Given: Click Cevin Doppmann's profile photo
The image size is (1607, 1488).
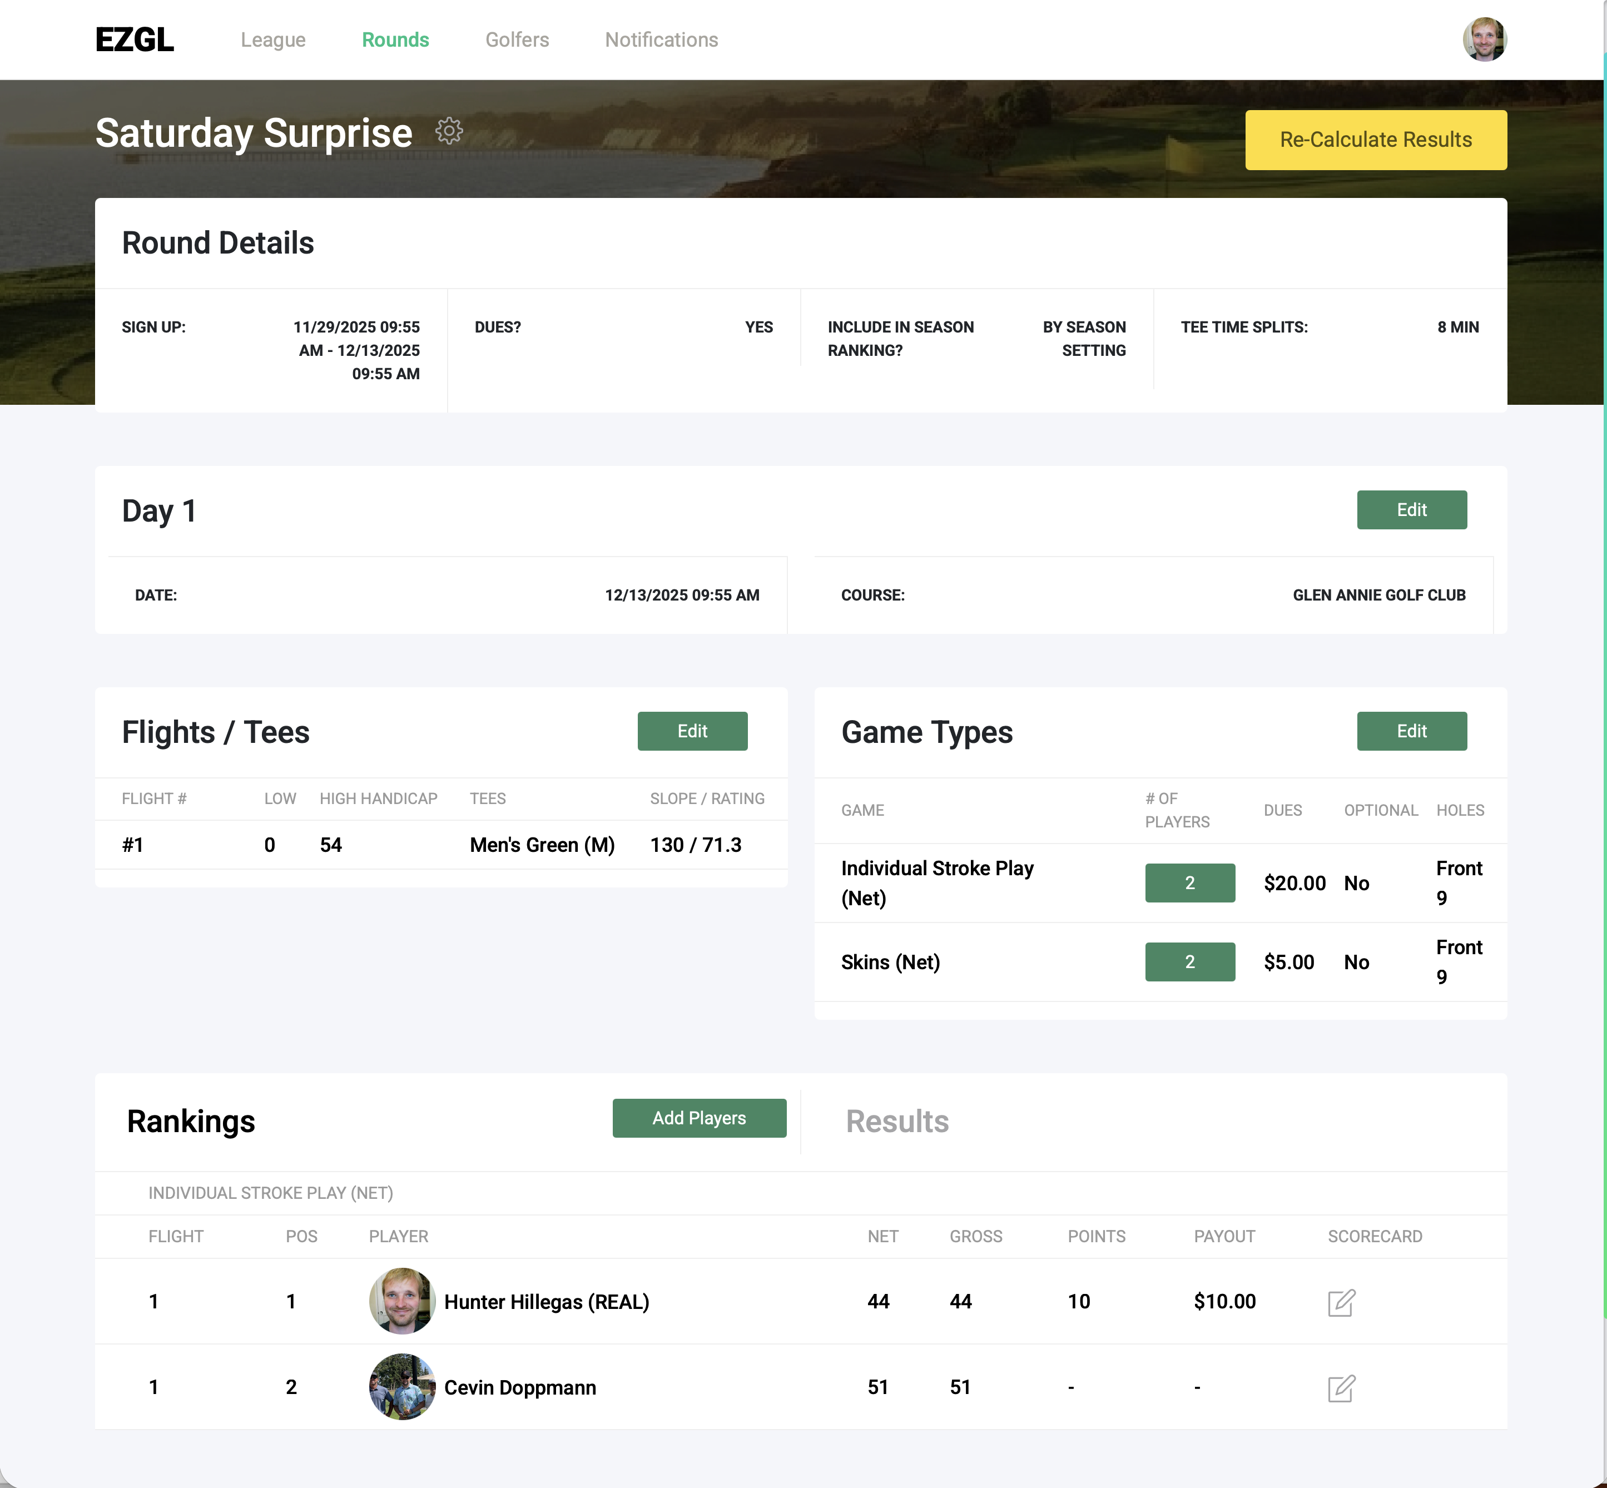Looking at the screenshot, I should (x=403, y=1387).
